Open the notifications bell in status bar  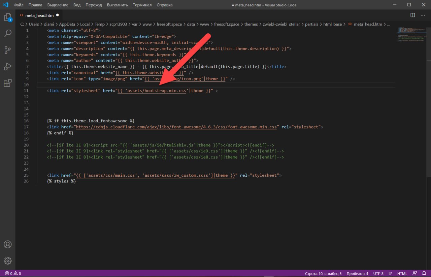[x=425, y=273]
